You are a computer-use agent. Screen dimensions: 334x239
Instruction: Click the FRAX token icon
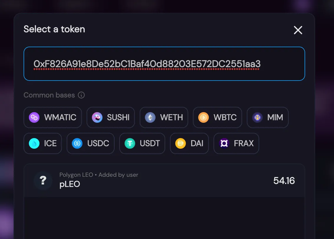click(224, 143)
